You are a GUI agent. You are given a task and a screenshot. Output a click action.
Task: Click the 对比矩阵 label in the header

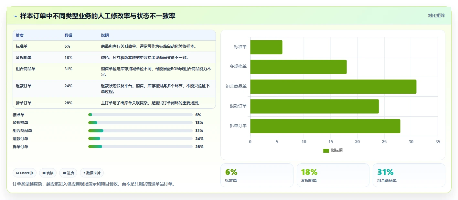(x=436, y=15)
